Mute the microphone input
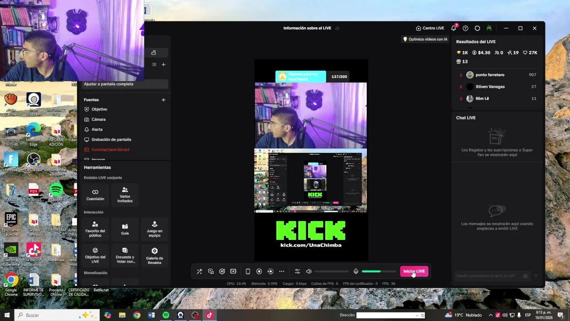This screenshot has height=321, width=570. [356, 272]
